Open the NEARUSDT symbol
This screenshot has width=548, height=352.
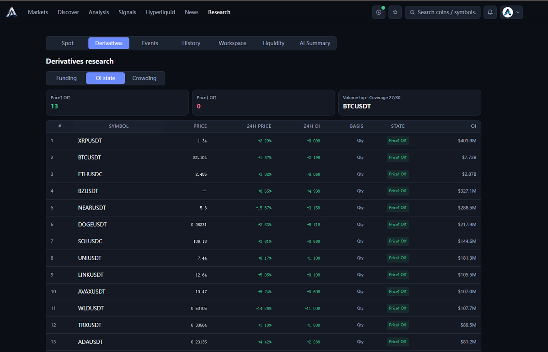pos(92,208)
